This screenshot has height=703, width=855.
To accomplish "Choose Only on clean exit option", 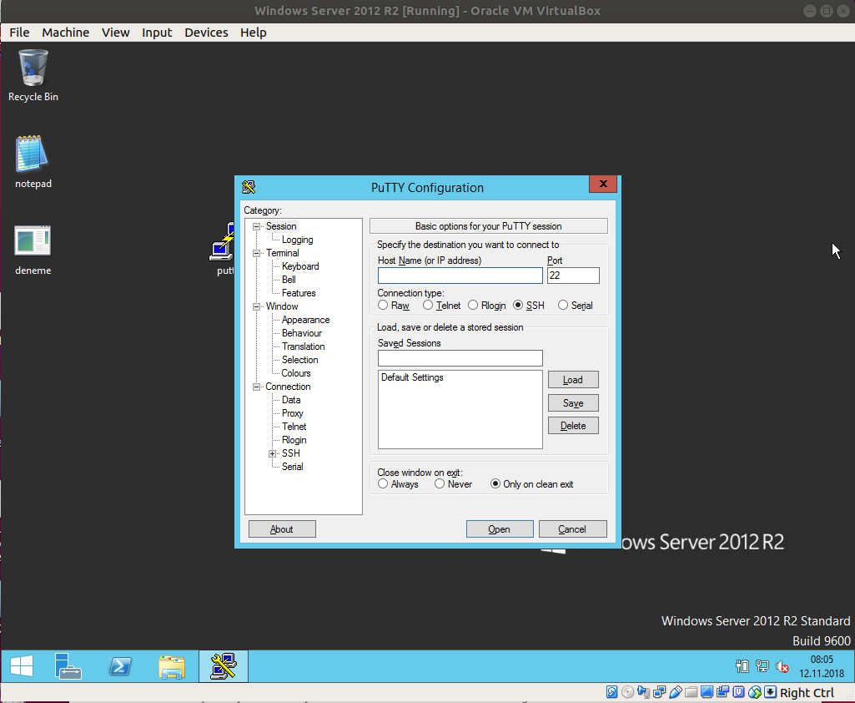I will pos(495,484).
